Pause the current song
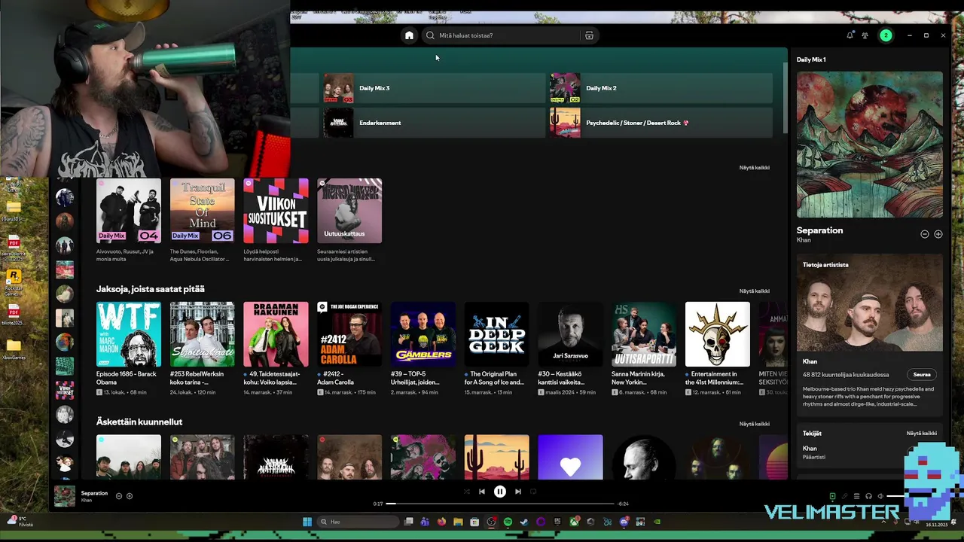 [500, 492]
